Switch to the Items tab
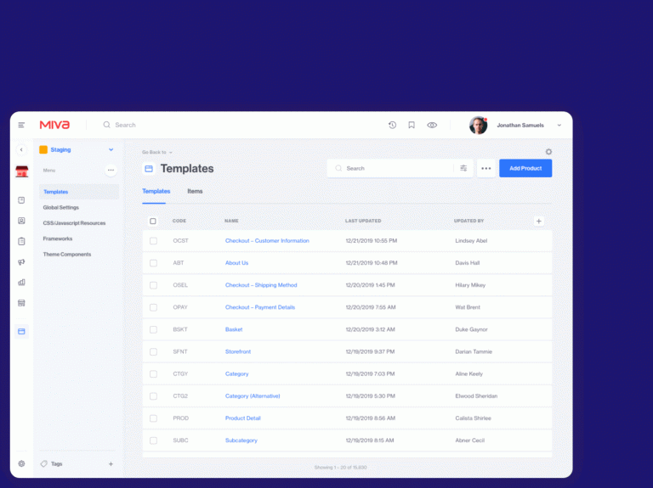This screenshot has height=488, width=653. coord(195,191)
